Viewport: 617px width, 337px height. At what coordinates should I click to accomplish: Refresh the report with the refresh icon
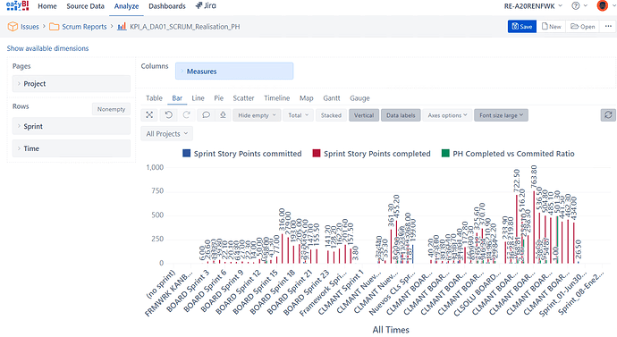tap(608, 115)
